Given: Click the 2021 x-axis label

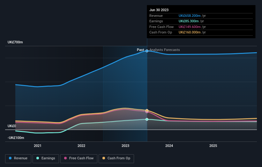Looking at the screenshot, I should (38, 146).
